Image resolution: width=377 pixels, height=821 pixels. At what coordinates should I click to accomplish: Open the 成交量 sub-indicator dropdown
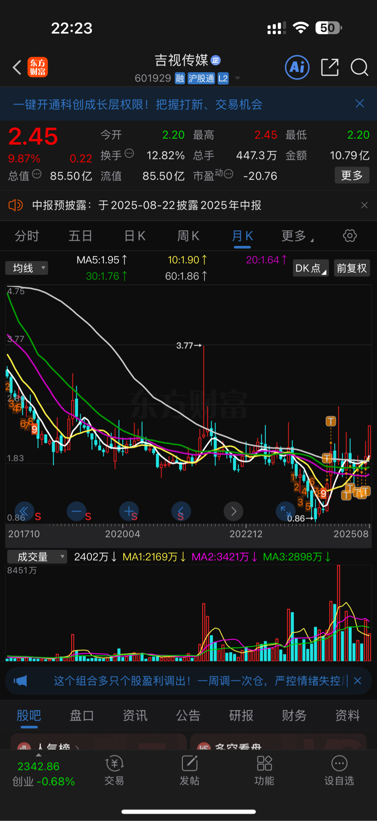click(x=37, y=557)
